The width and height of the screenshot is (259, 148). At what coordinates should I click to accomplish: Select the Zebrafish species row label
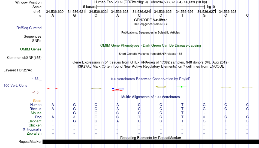[x=34, y=133]
